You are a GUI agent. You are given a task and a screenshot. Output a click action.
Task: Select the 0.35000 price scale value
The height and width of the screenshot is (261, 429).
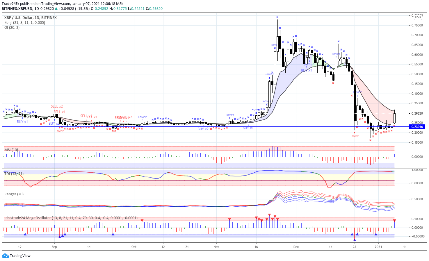click(x=417, y=103)
